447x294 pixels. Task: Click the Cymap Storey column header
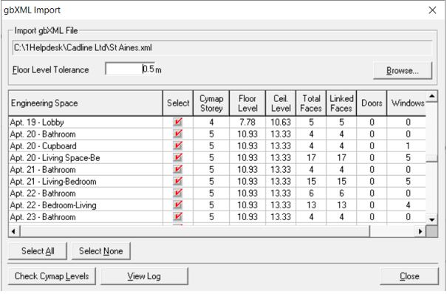[x=211, y=103]
